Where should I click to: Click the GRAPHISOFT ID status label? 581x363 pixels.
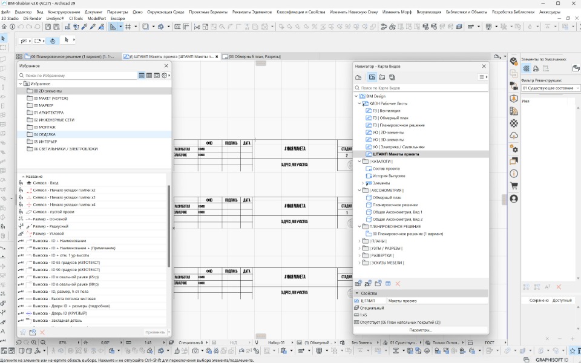(x=552, y=359)
